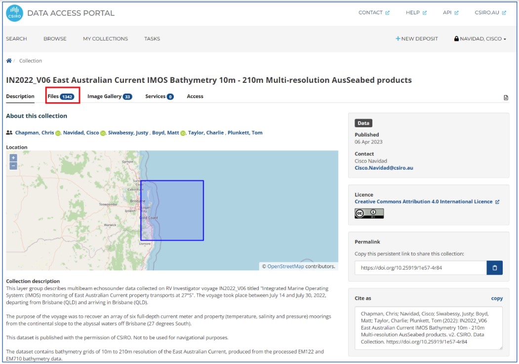Copy the permalink with the clipboard icon
519x364 pixels.
tap(494, 268)
